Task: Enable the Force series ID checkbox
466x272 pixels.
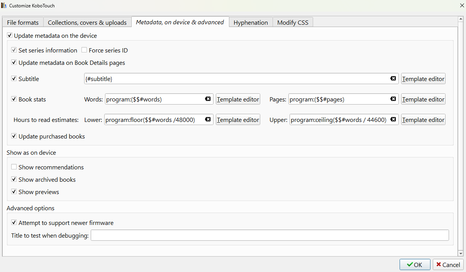Action: (84, 50)
